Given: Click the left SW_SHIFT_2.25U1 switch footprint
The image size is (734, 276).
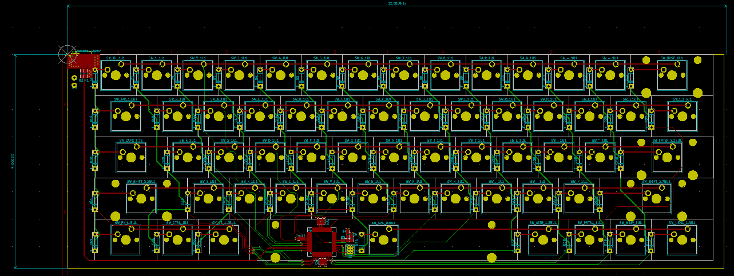Looking at the screenshot, I should 141,198.
